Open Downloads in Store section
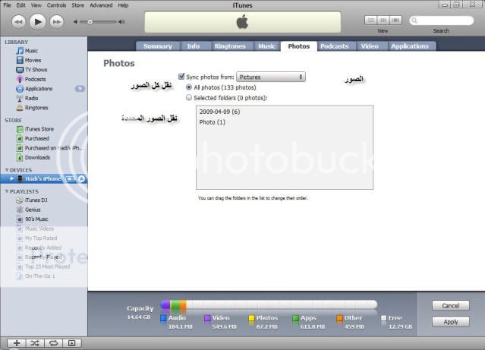This screenshot has height=350, width=485. (37, 157)
